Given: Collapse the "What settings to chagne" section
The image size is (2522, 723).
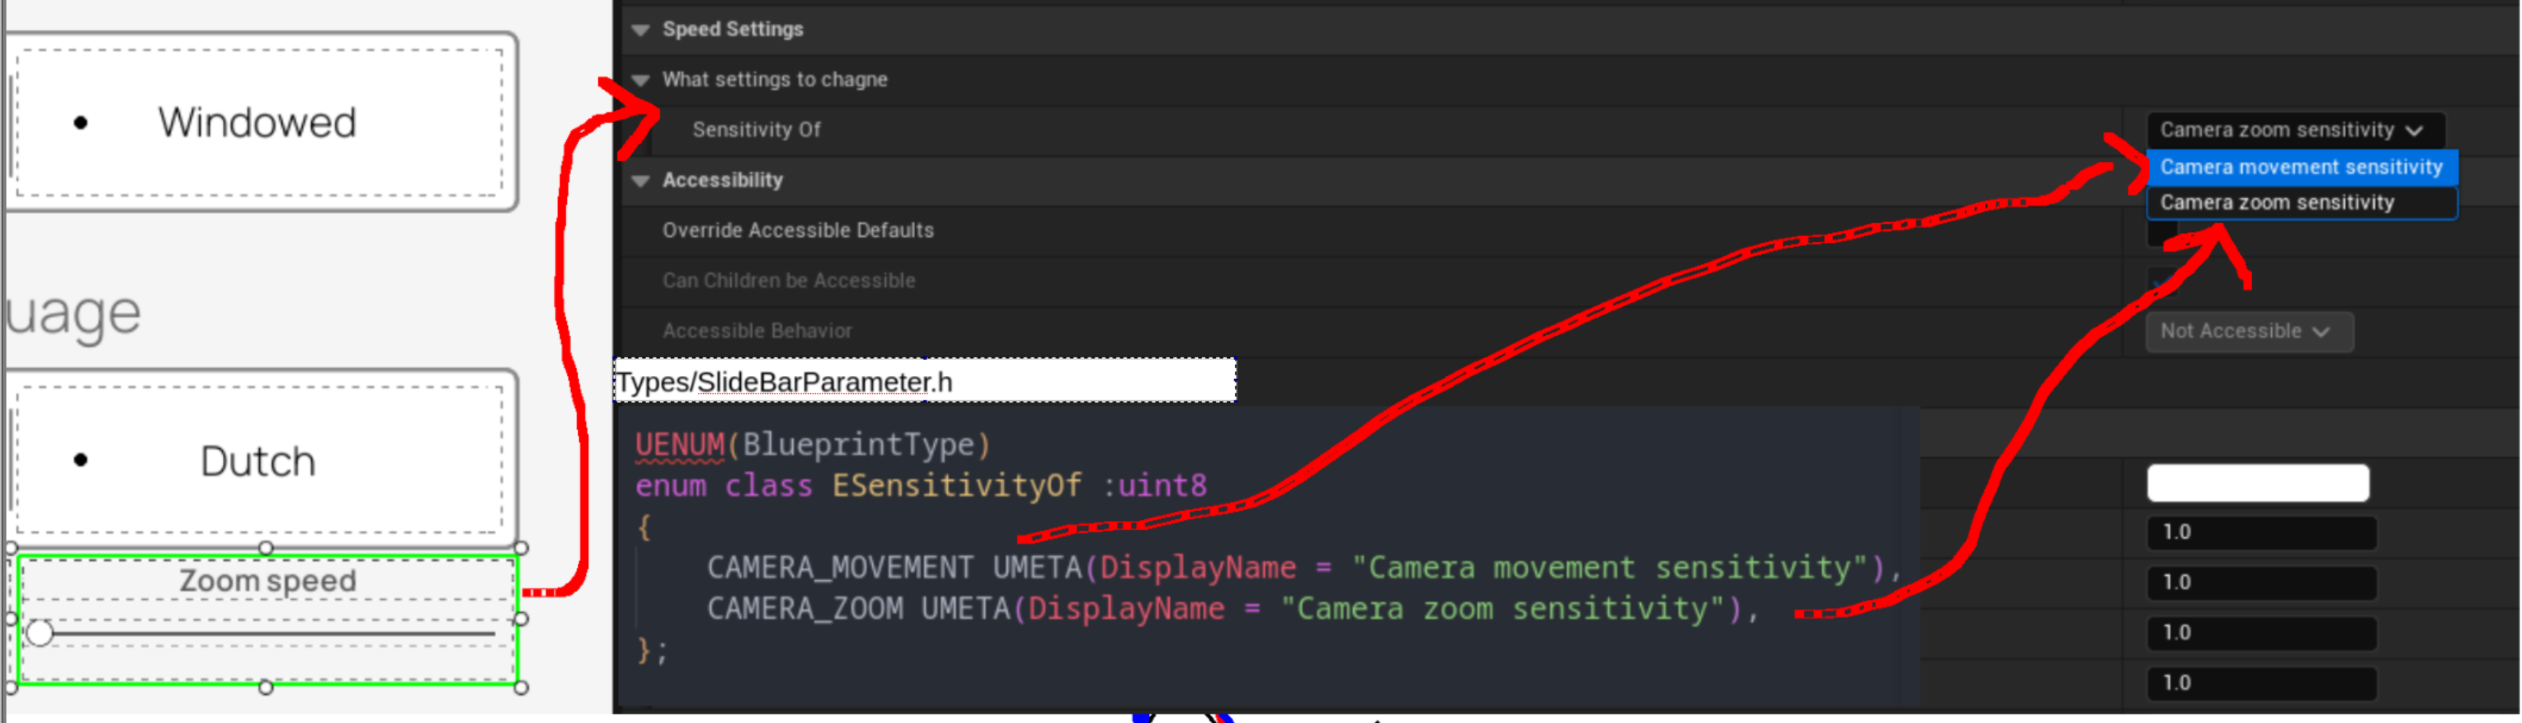Looking at the screenshot, I should click(x=641, y=79).
